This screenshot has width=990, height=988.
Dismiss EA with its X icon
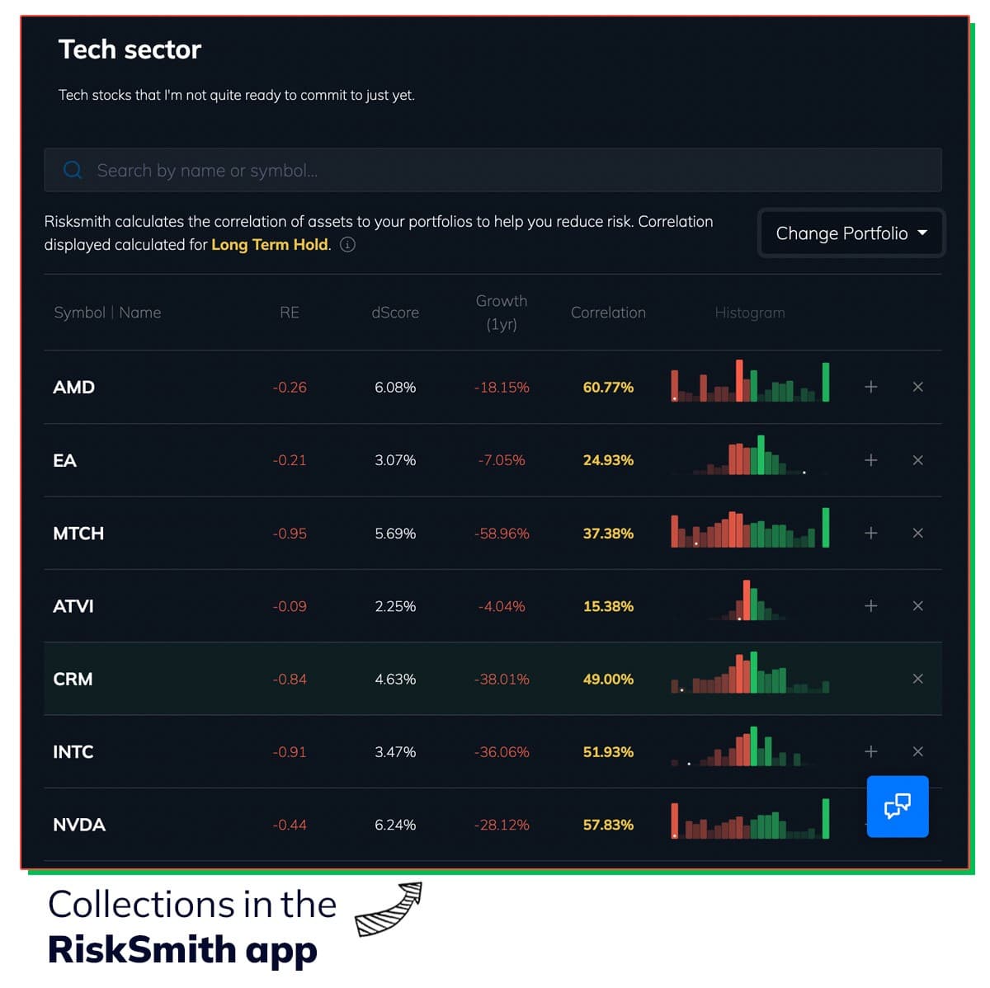tap(918, 460)
